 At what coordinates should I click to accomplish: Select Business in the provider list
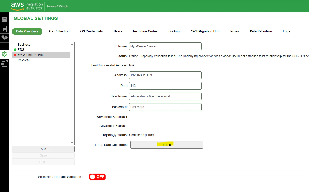[41, 45]
